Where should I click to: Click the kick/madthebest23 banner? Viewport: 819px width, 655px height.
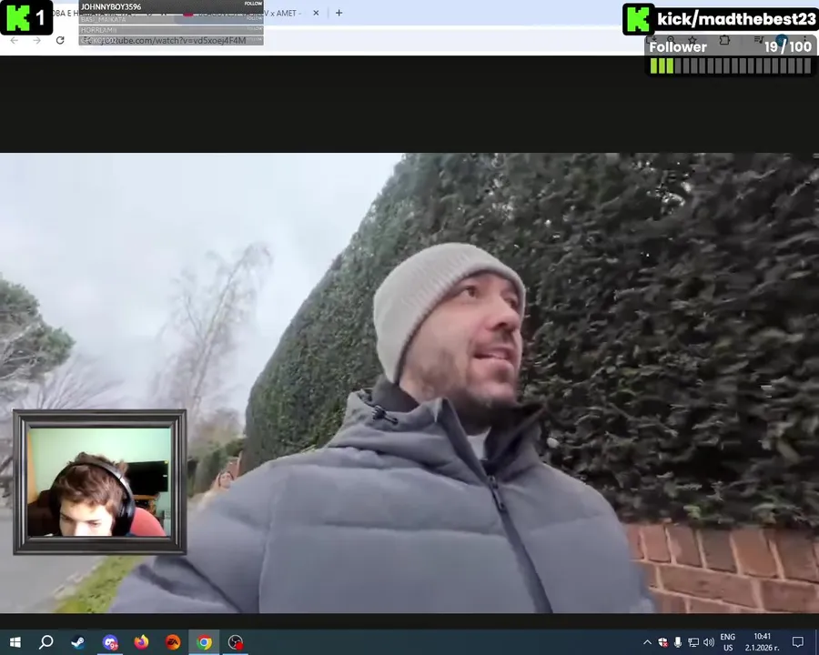click(x=721, y=19)
